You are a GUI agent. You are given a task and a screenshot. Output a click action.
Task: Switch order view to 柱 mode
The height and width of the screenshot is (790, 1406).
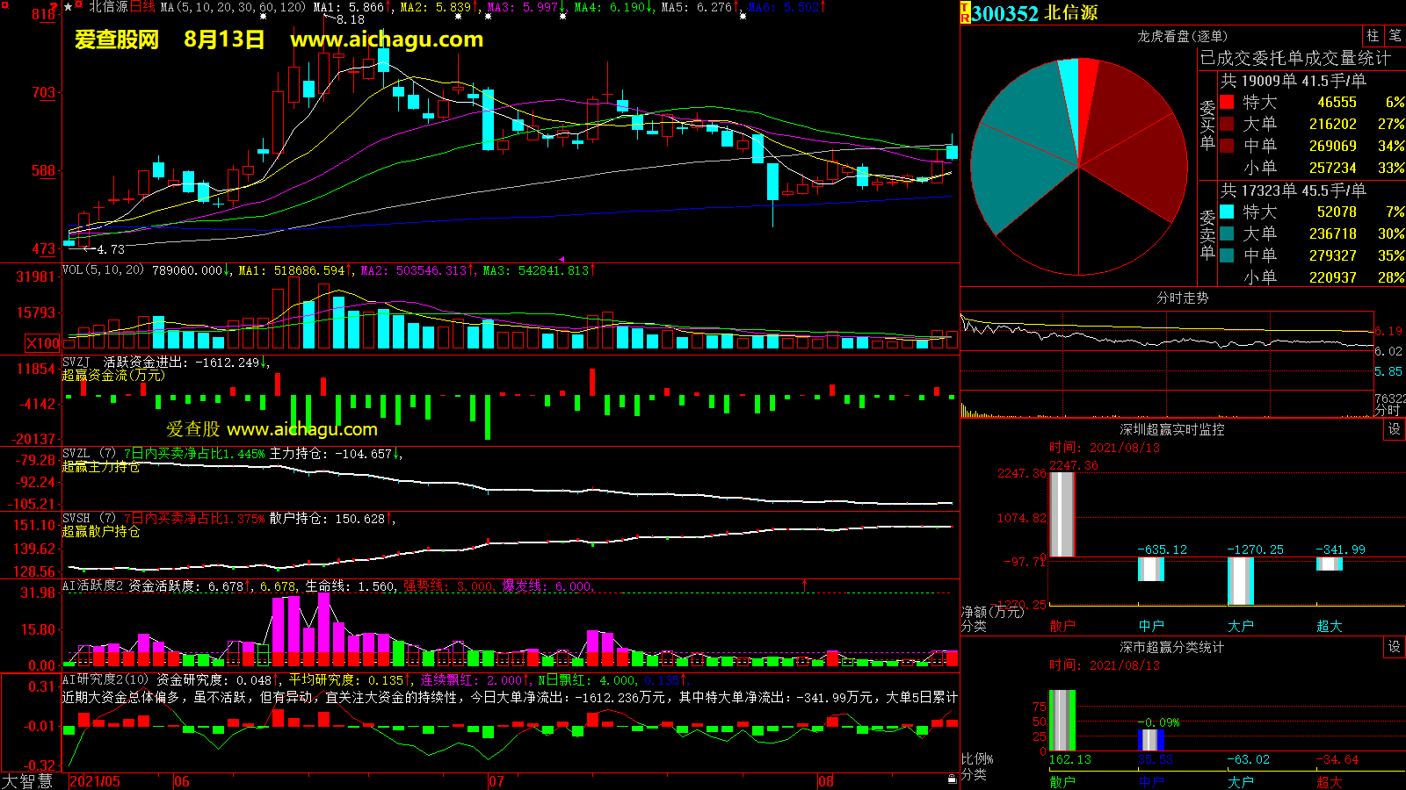pos(1373,36)
